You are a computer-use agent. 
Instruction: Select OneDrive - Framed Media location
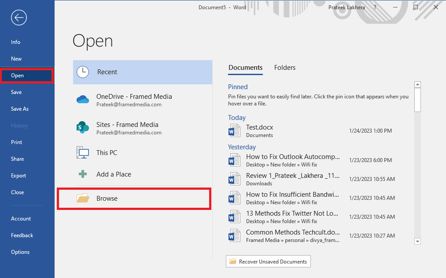pyautogui.click(x=143, y=100)
